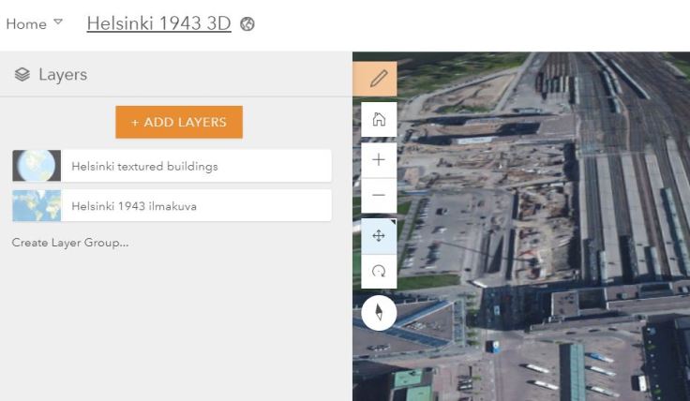This screenshot has width=690, height=401.
Task: Zoom in with the plus button
Action: click(x=379, y=159)
